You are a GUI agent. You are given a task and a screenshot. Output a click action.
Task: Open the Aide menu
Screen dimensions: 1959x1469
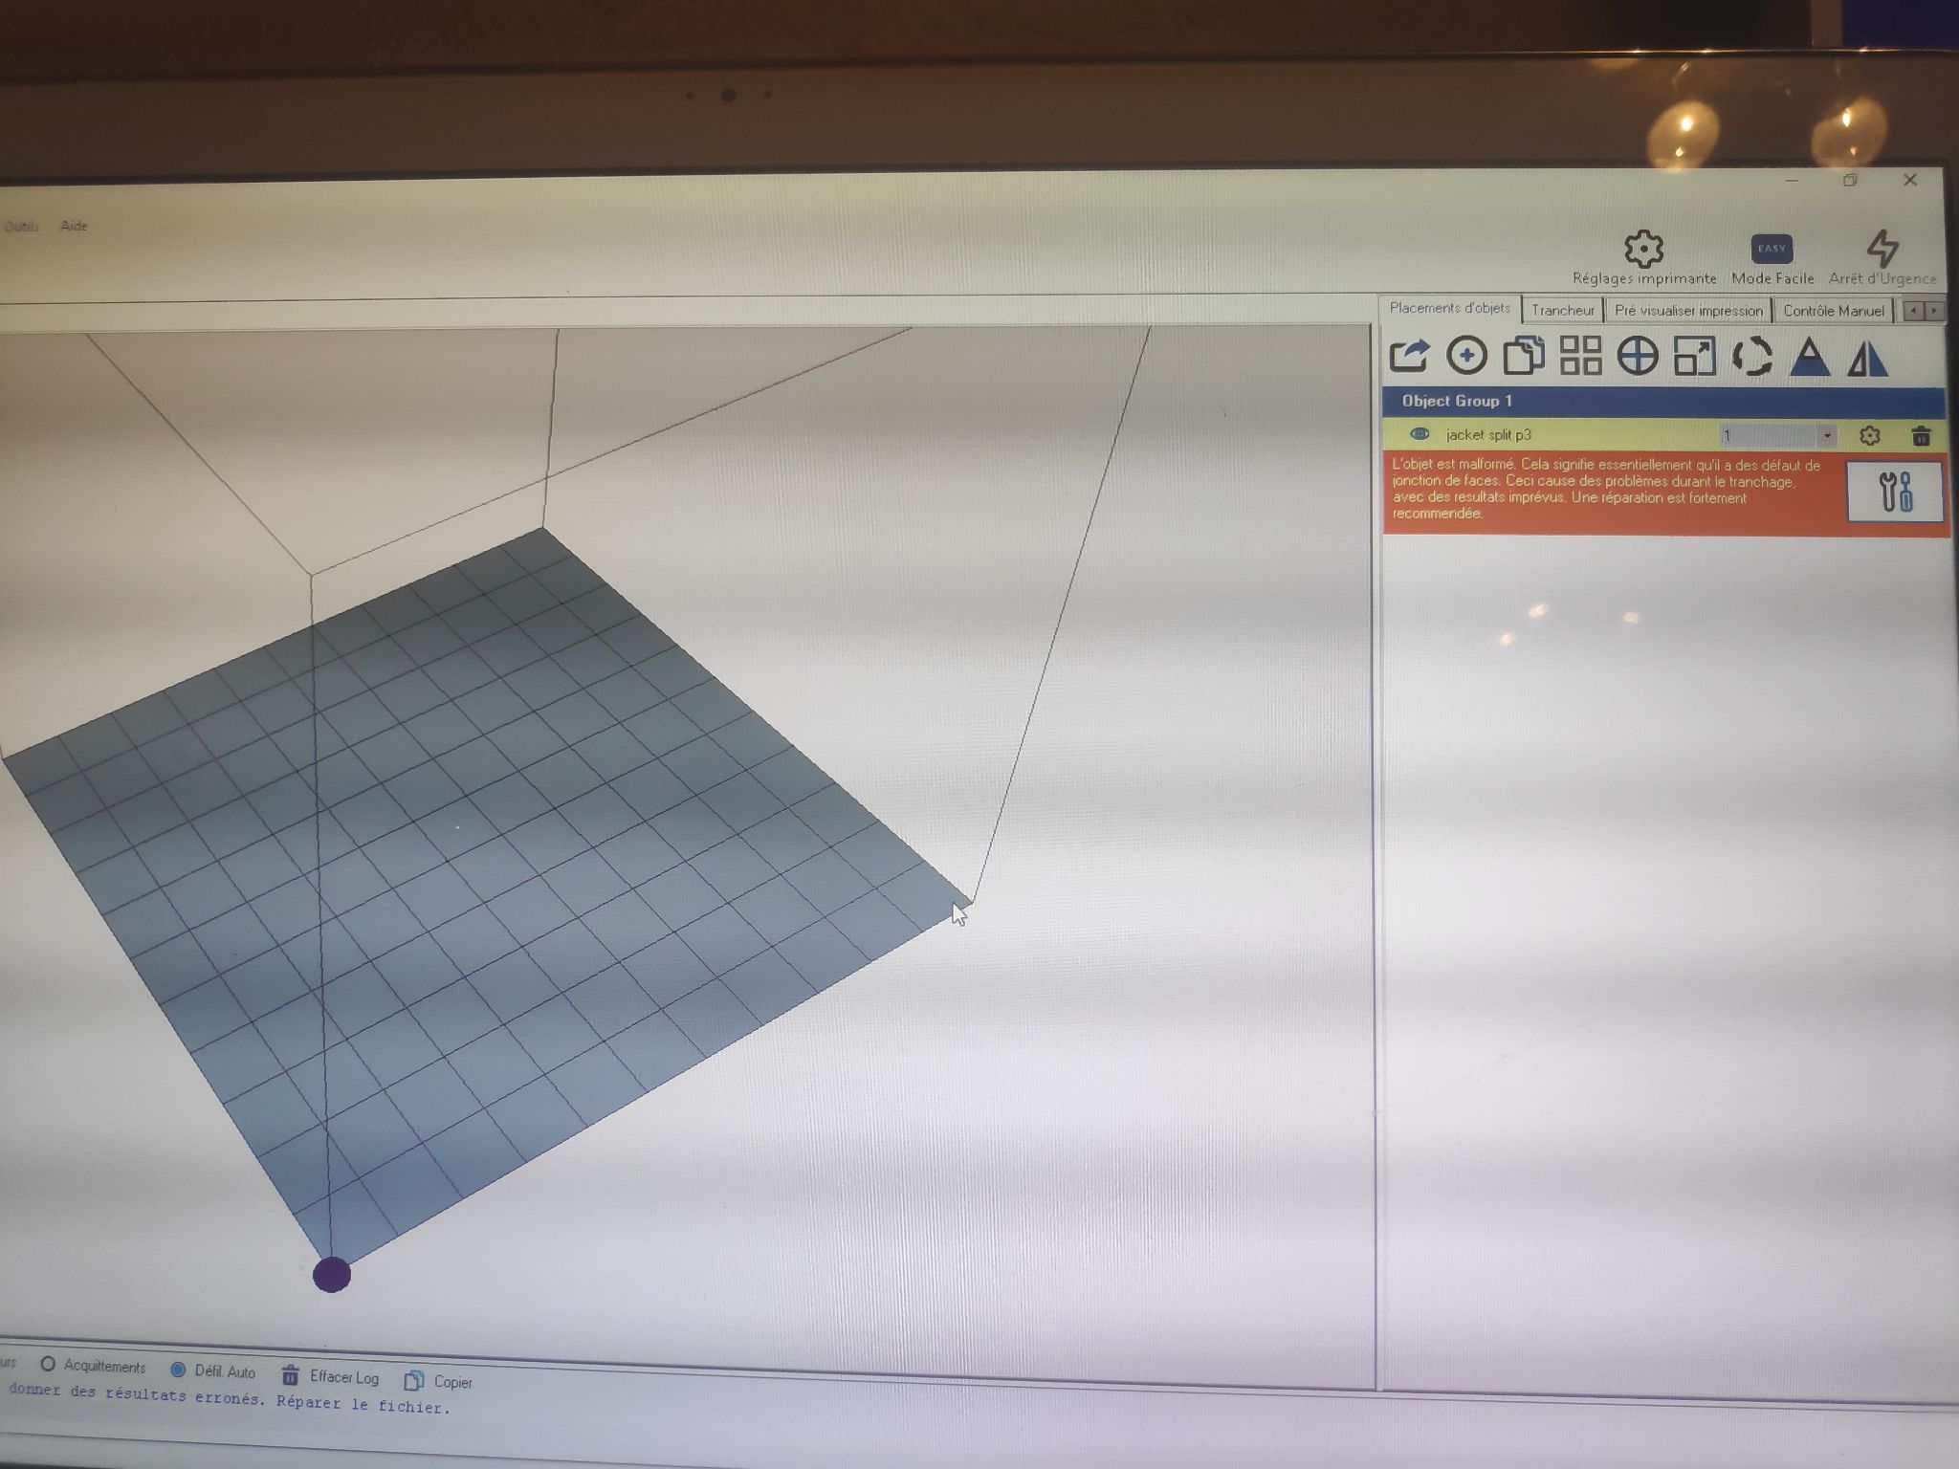coord(74,226)
